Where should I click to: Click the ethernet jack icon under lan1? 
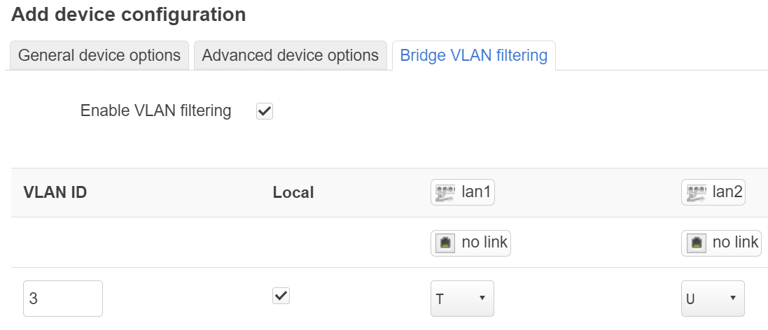445,243
